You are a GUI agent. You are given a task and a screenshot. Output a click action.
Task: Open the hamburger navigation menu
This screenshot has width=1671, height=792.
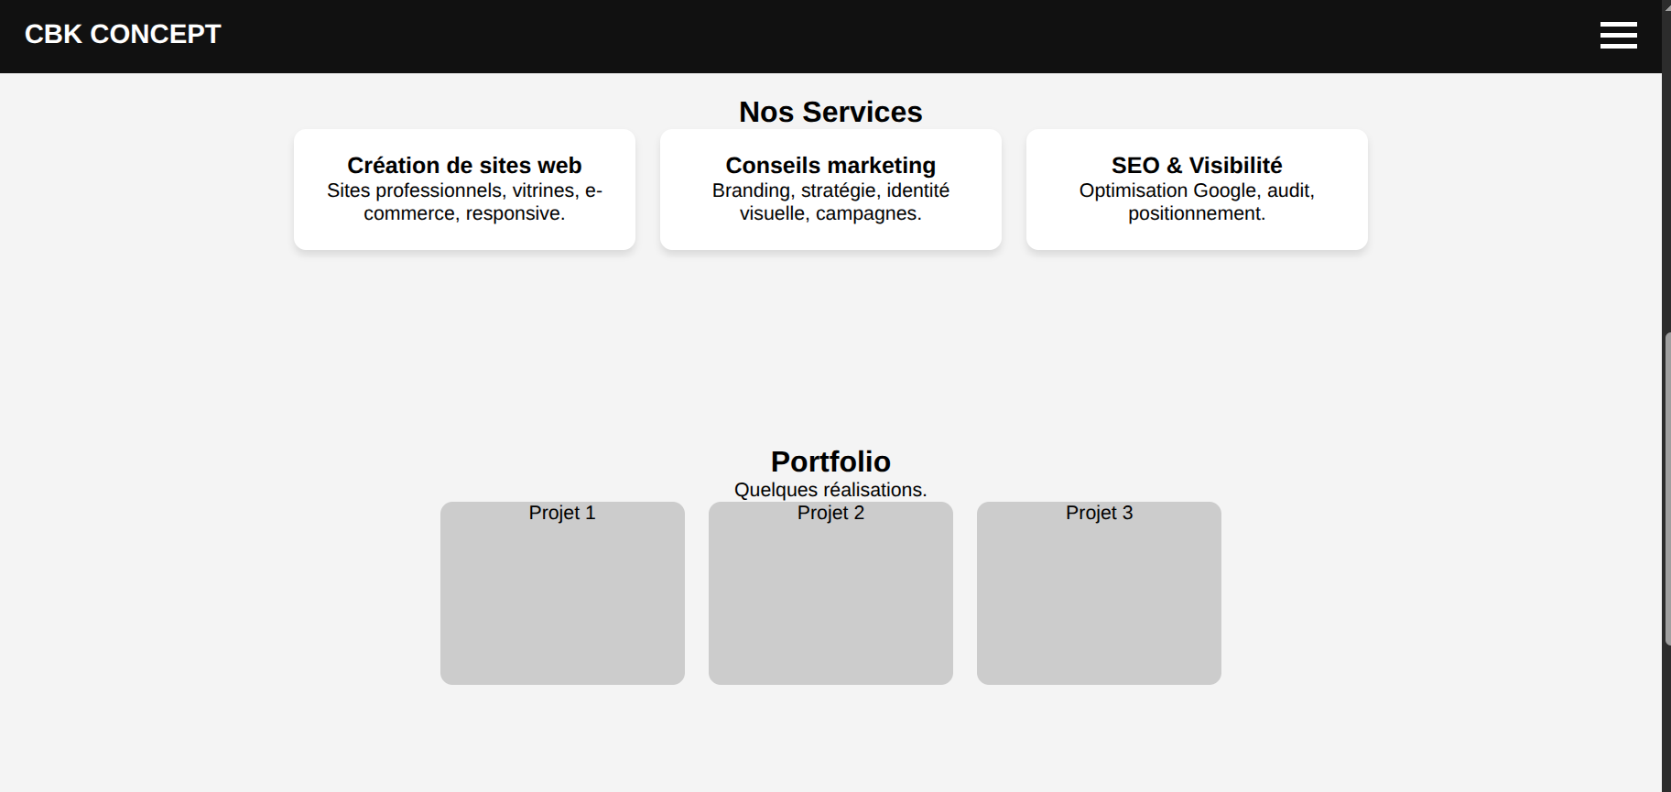click(x=1618, y=35)
